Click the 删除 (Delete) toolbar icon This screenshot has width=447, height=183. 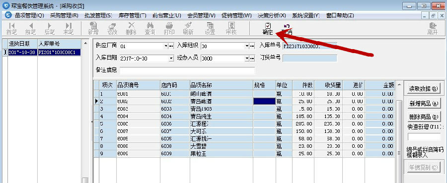131,29
